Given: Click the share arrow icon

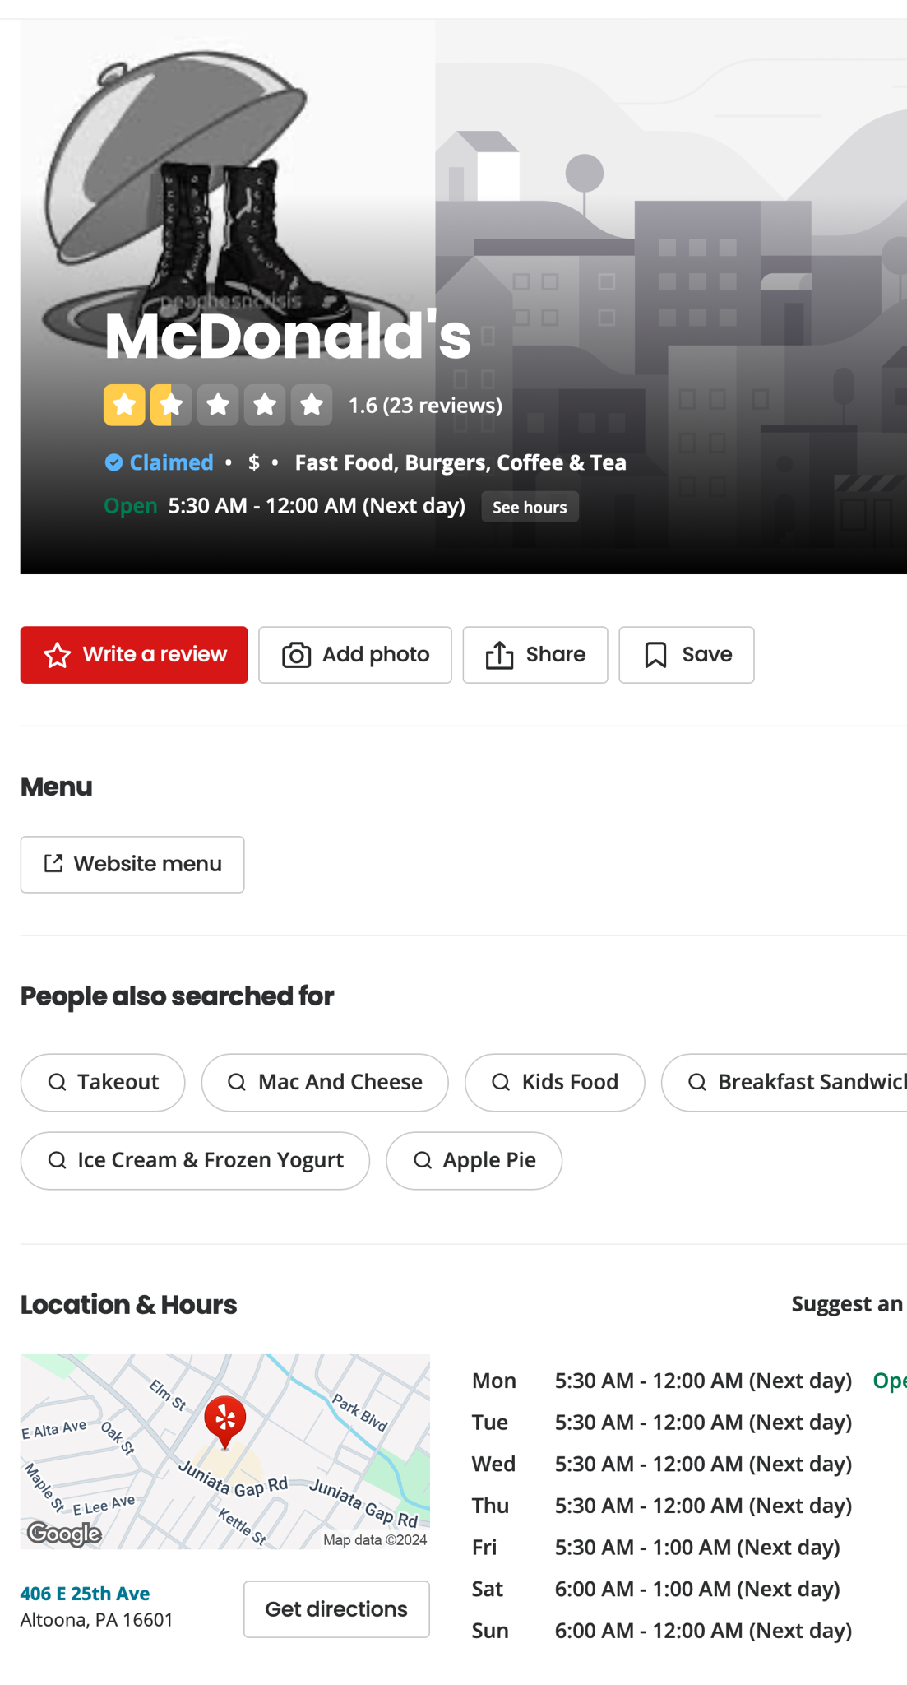Looking at the screenshot, I should pos(499,655).
